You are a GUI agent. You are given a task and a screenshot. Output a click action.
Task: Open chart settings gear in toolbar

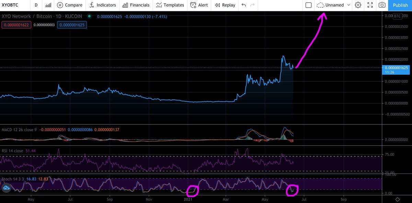[x=358, y=5]
